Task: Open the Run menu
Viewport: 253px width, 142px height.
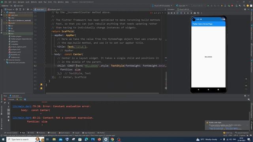Action: click(x=45, y=2)
